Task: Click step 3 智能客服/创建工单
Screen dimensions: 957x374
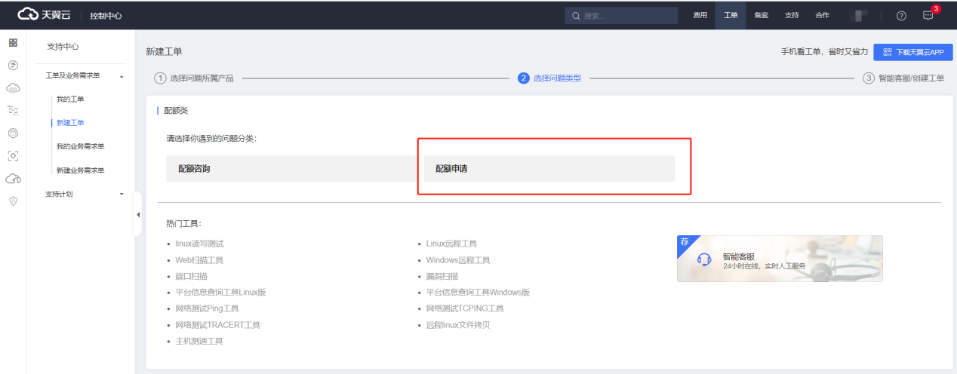Action: (903, 78)
